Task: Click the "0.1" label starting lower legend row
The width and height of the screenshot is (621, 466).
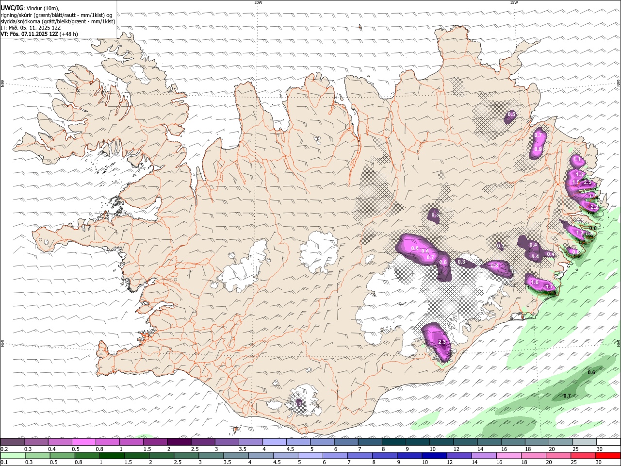Action: point(3,462)
